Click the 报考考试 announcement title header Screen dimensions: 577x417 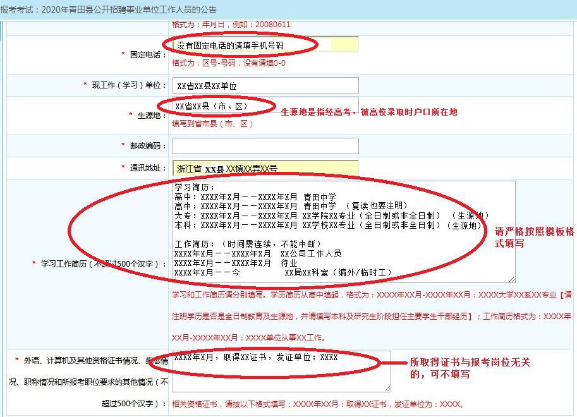109,9
